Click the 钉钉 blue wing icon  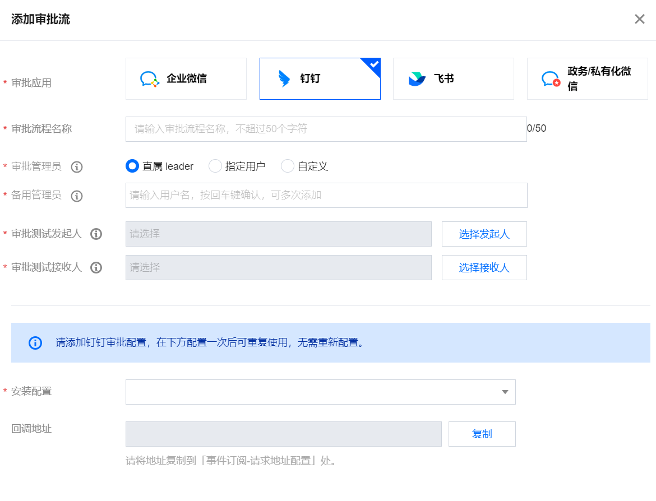tap(284, 78)
